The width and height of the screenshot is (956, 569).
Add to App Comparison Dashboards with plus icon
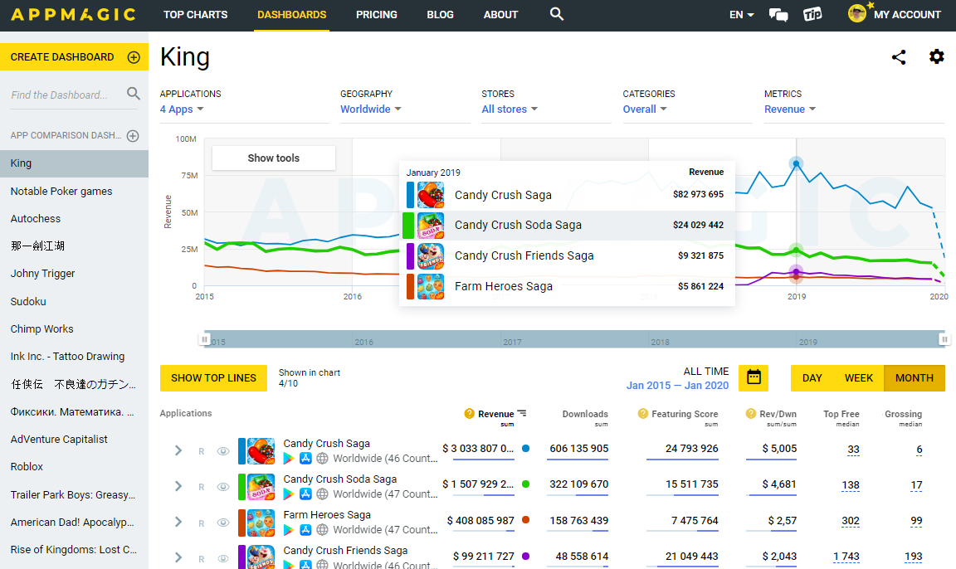[133, 136]
